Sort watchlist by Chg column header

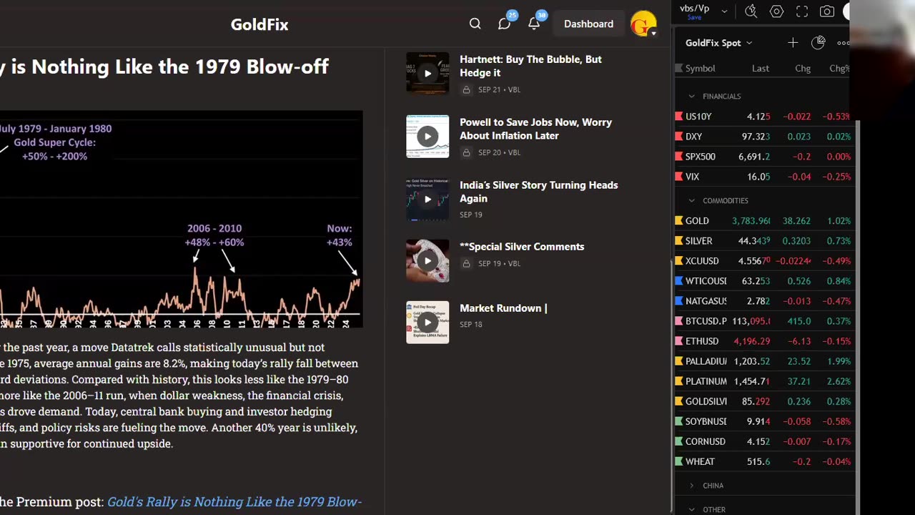tap(803, 68)
